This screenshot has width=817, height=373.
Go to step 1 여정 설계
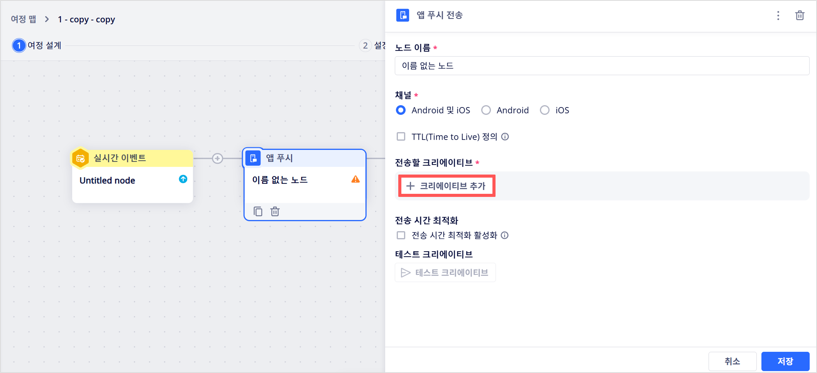(x=37, y=45)
